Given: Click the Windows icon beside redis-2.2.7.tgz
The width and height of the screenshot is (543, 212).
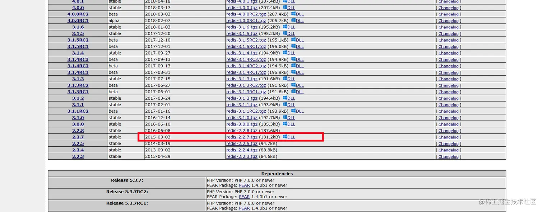Looking at the screenshot, I should (285, 136).
